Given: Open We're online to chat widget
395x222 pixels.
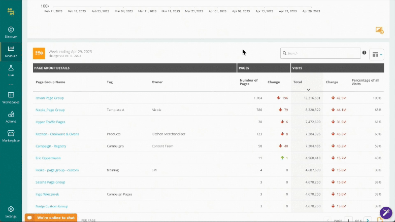Looking at the screenshot, I should tap(51, 218).
